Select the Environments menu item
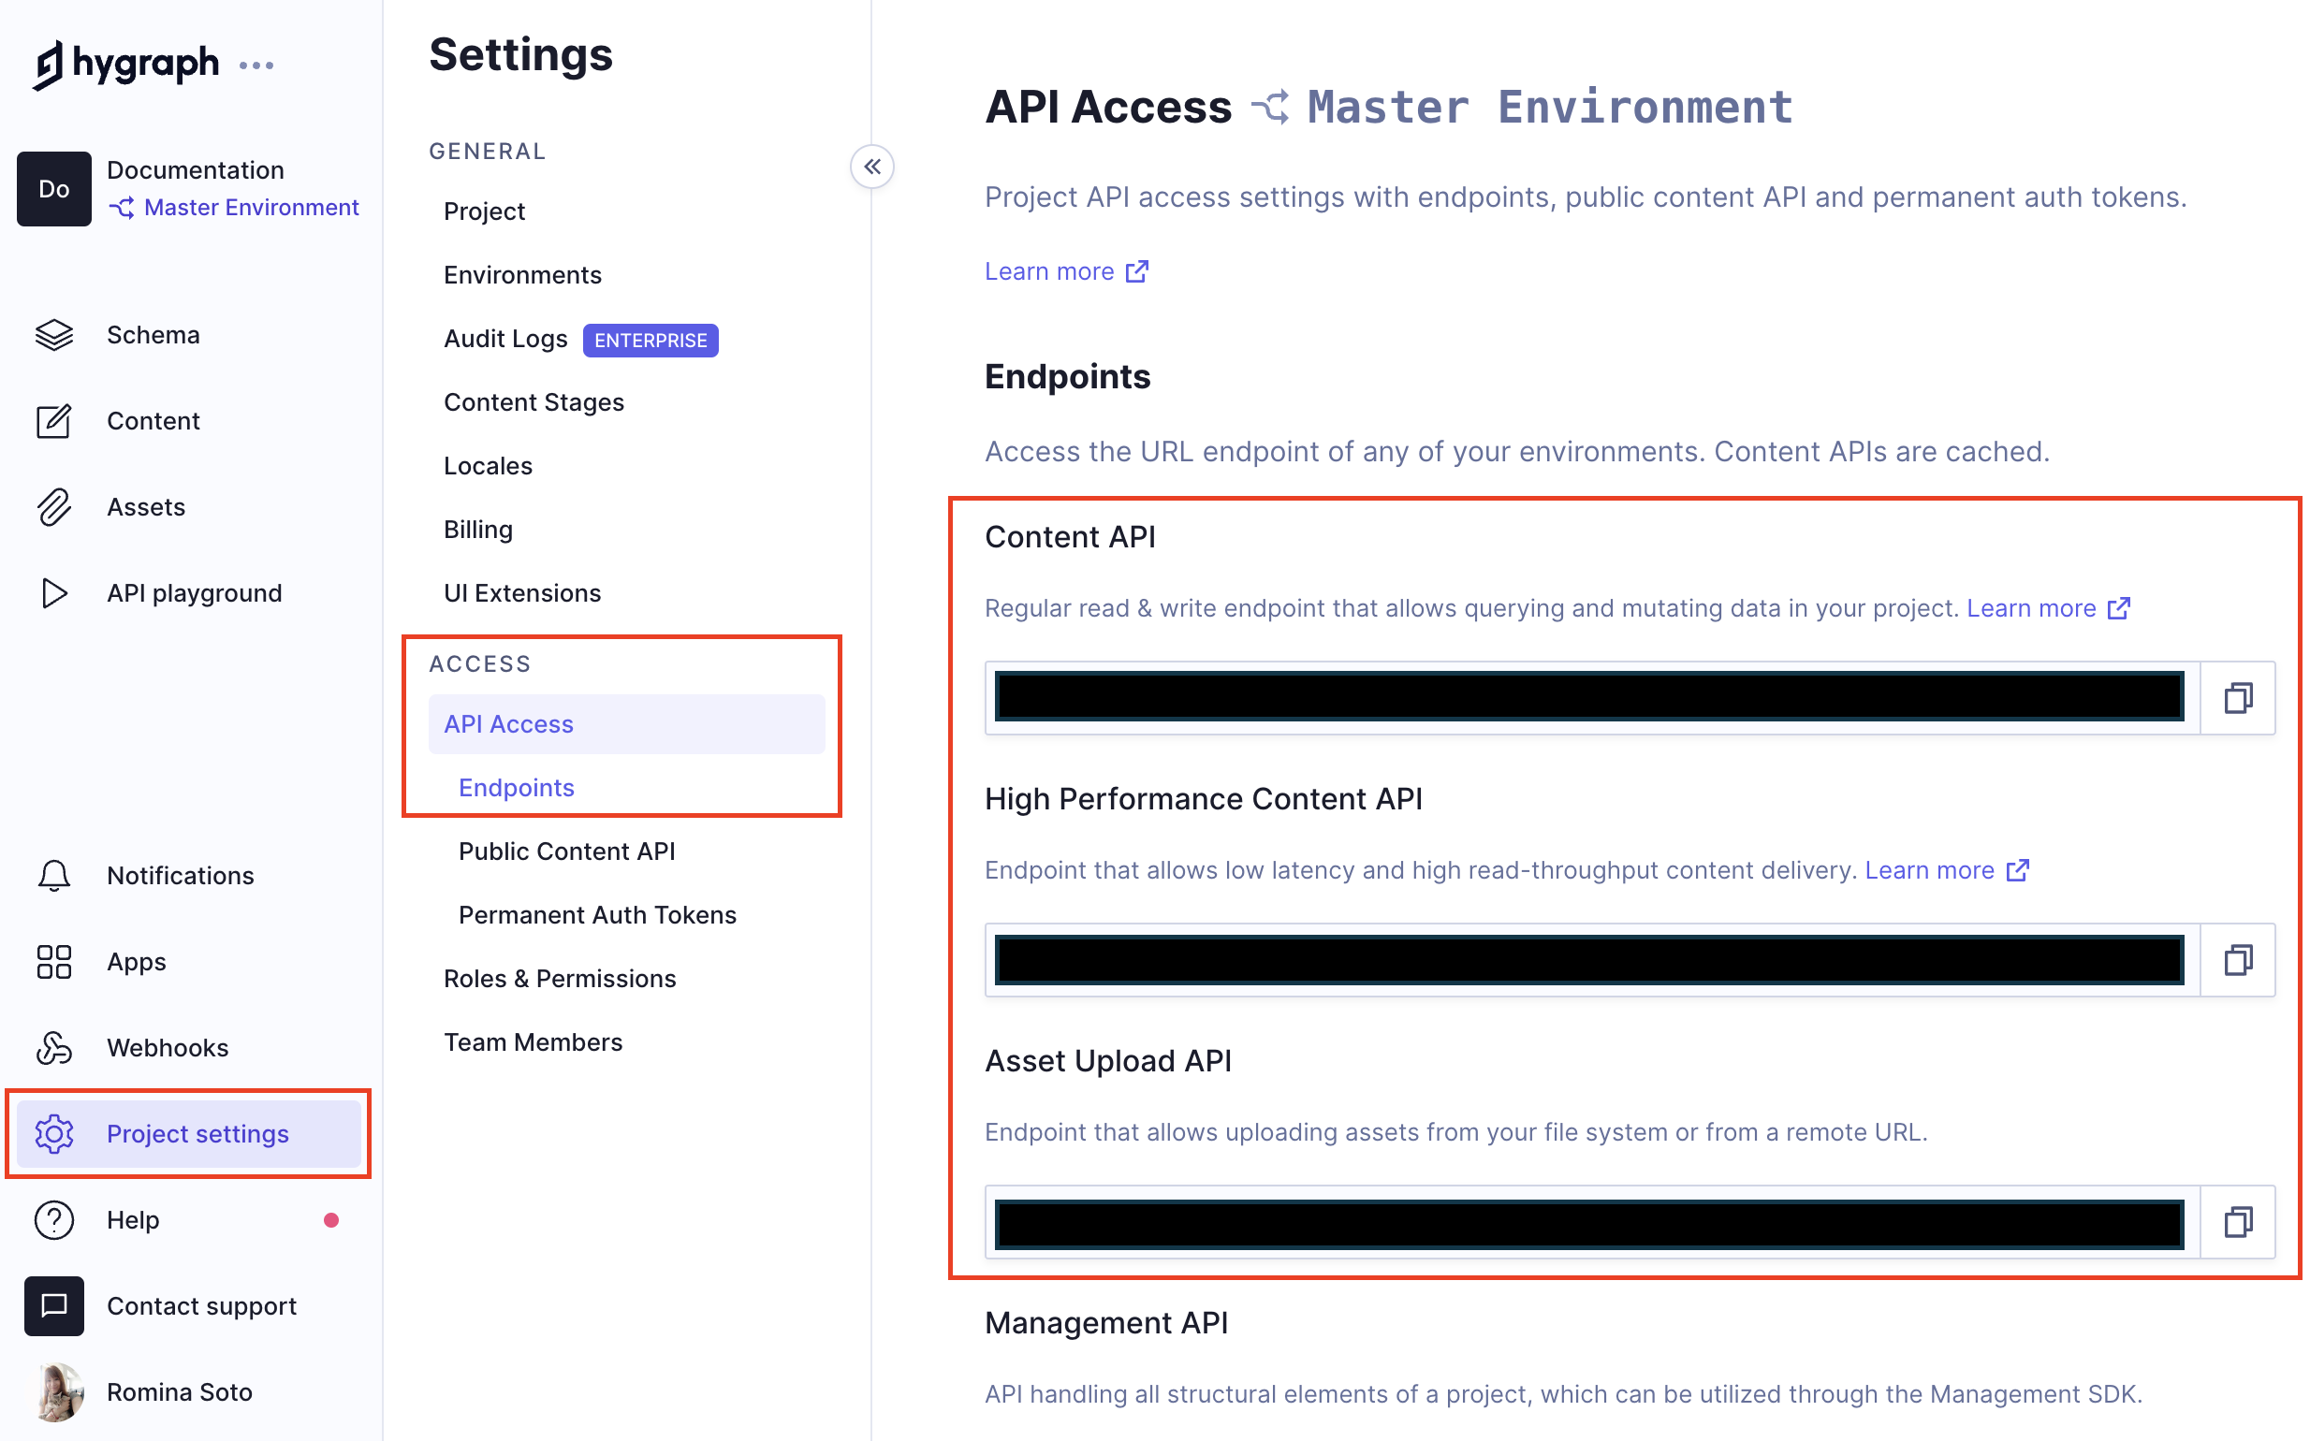 [521, 276]
